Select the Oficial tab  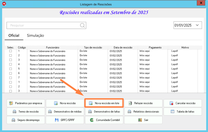coord(14,35)
